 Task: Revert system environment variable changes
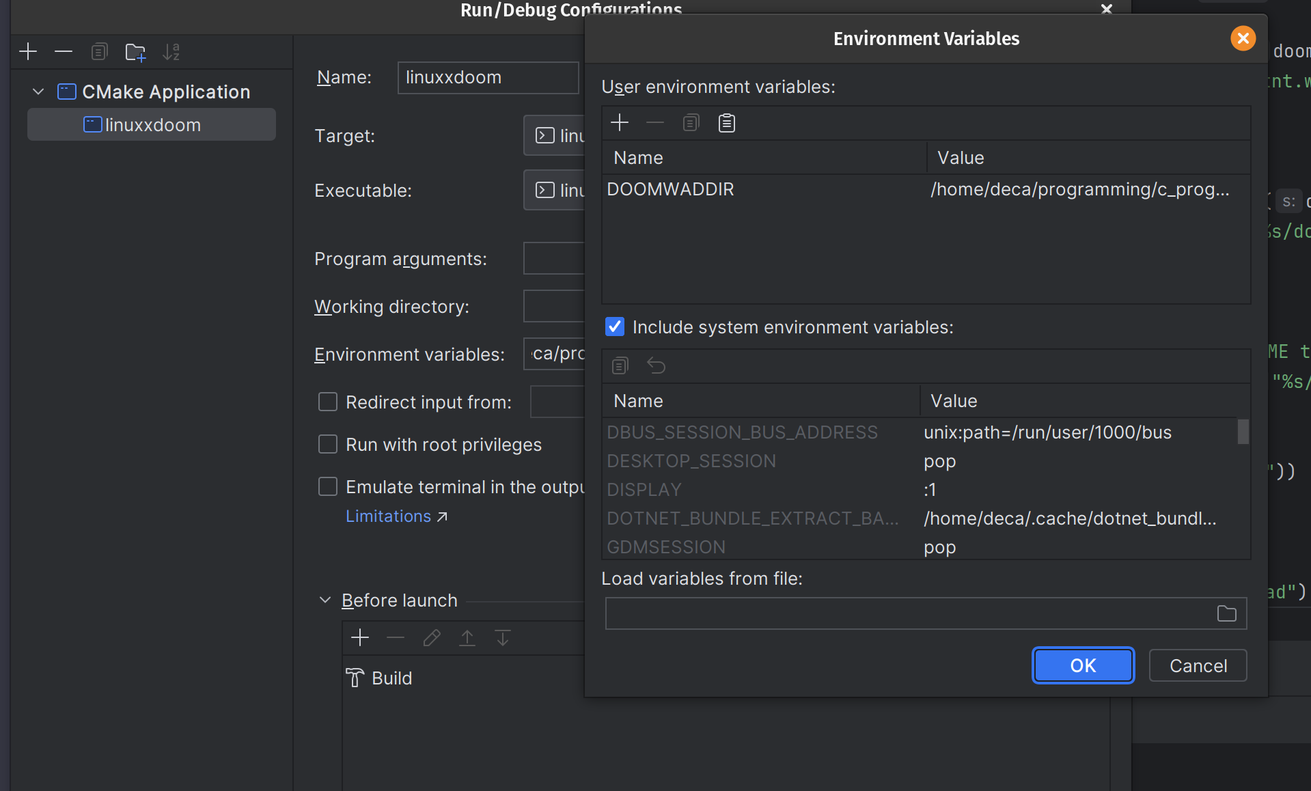[x=656, y=366]
